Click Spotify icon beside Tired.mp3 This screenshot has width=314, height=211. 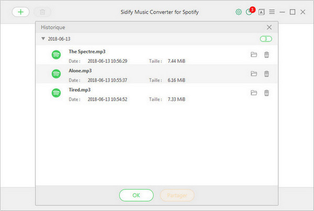[56, 93]
